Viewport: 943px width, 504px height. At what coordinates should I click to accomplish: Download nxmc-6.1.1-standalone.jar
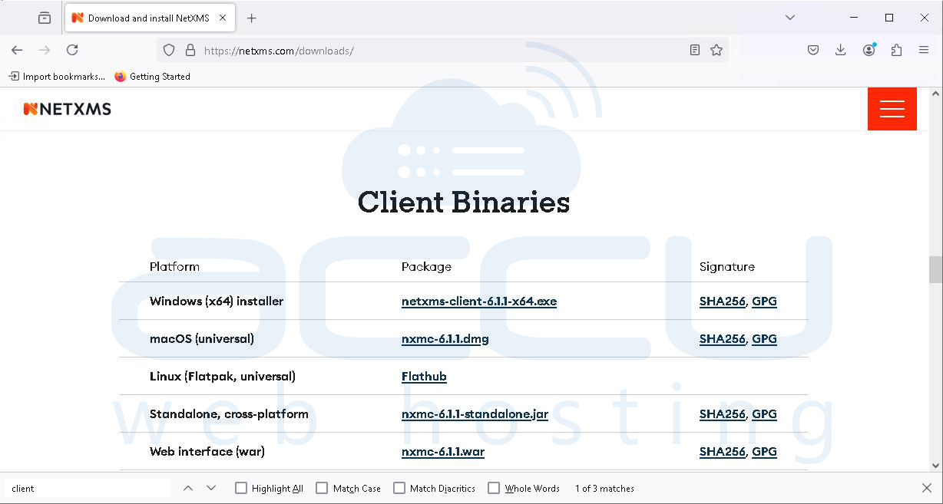(475, 414)
